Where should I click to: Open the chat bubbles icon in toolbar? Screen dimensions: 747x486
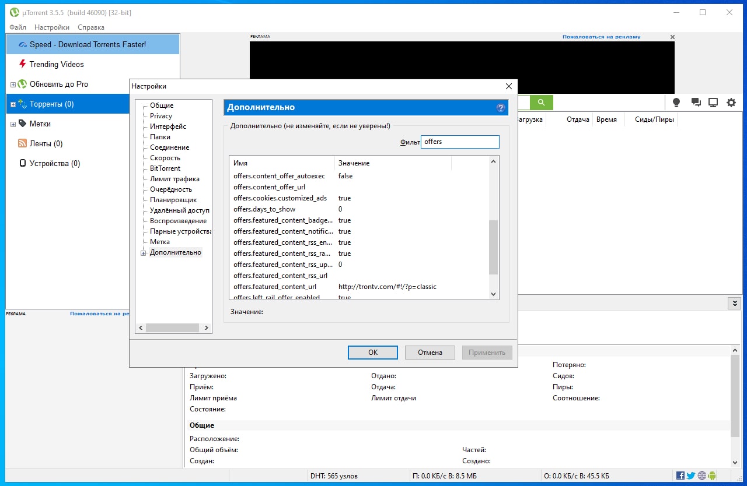coord(696,103)
